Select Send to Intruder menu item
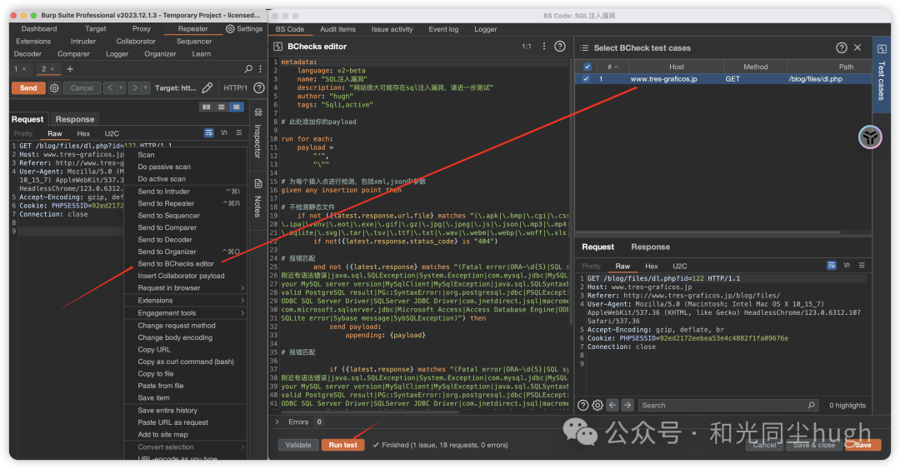The width and height of the screenshot is (900, 469). [x=163, y=192]
